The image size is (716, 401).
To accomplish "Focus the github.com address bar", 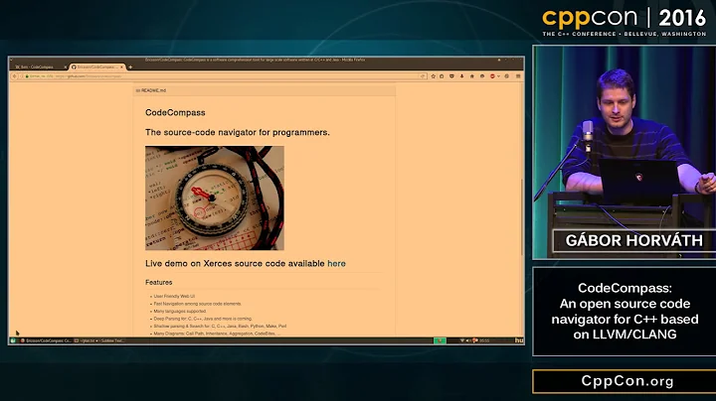I will click(x=219, y=76).
